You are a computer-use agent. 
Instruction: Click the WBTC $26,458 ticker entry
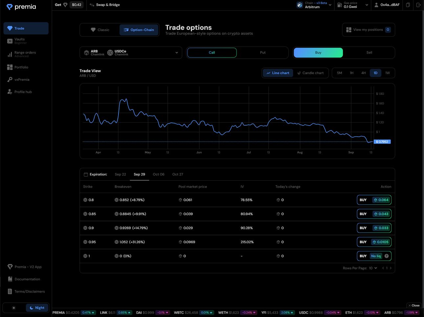(194, 313)
